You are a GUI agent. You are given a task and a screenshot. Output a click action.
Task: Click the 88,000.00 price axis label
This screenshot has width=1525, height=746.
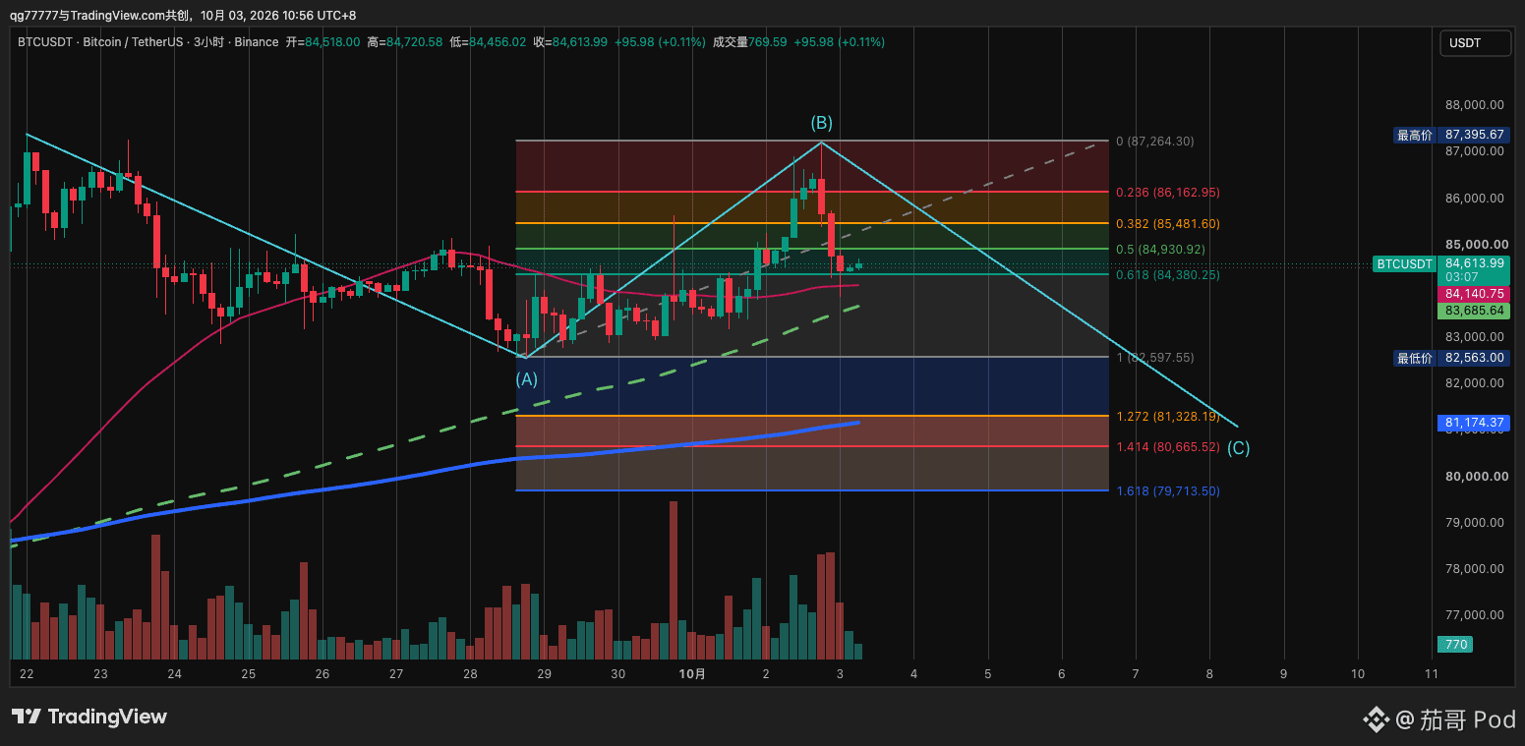(1475, 105)
